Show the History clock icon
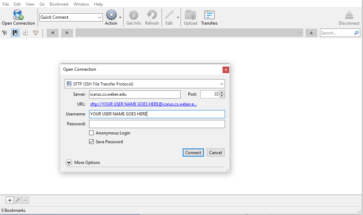The height and width of the screenshot is (215, 363). (25, 33)
